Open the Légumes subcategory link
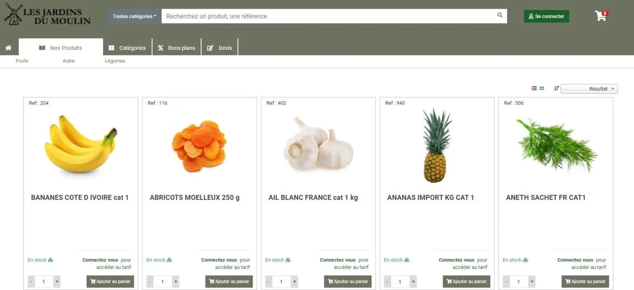Screen dimensions: 634x290 pyautogui.click(x=115, y=61)
